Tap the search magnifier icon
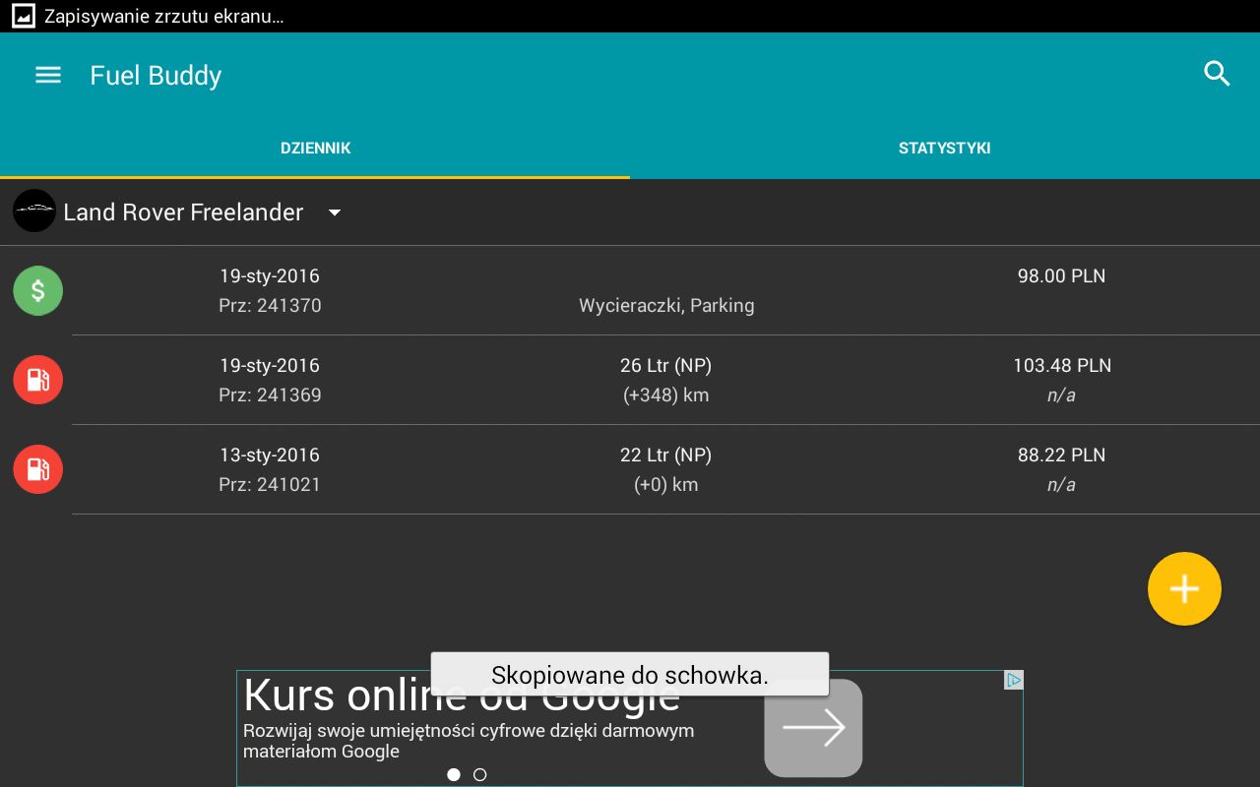The width and height of the screenshot is (1260, 787). tap(1217, 74)
